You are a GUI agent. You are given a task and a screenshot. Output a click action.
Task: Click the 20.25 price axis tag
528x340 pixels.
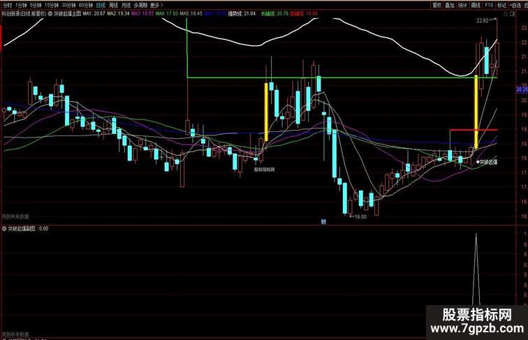(522, 89)
